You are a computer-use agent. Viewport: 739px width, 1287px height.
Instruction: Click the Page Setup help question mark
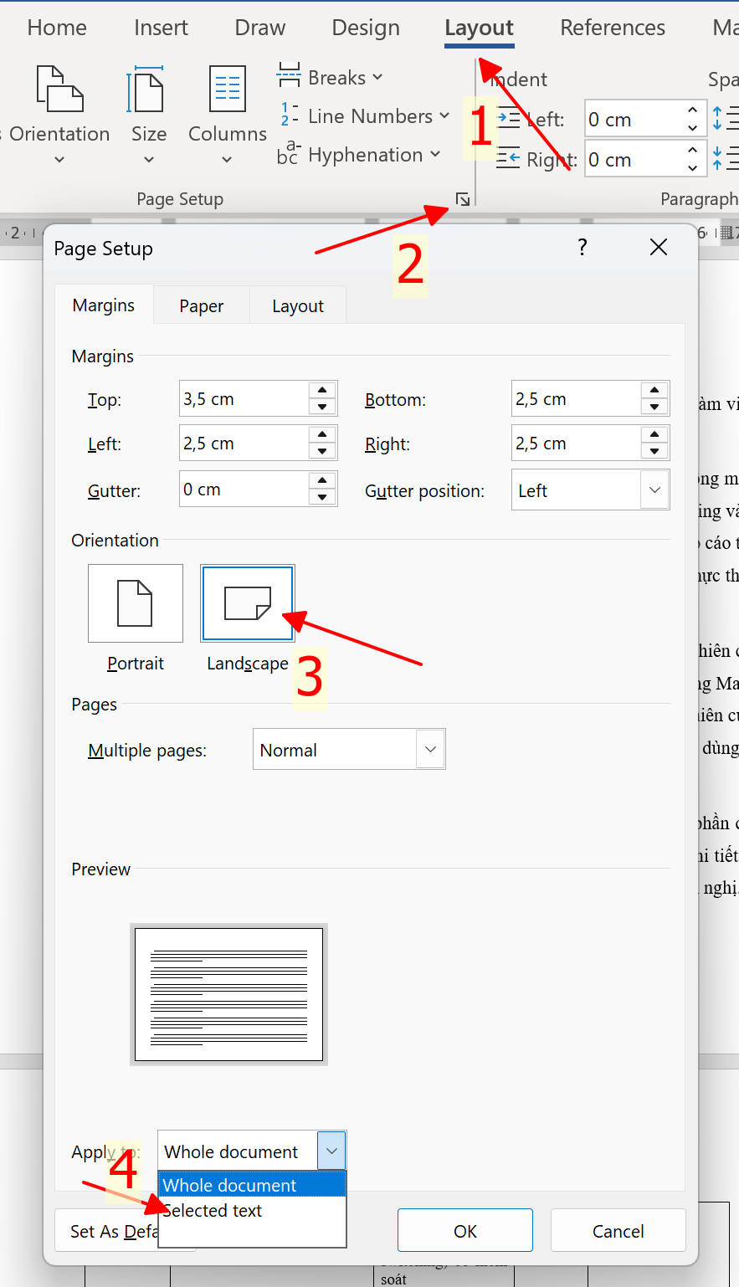pyautogui.click(x=582, y=247)
